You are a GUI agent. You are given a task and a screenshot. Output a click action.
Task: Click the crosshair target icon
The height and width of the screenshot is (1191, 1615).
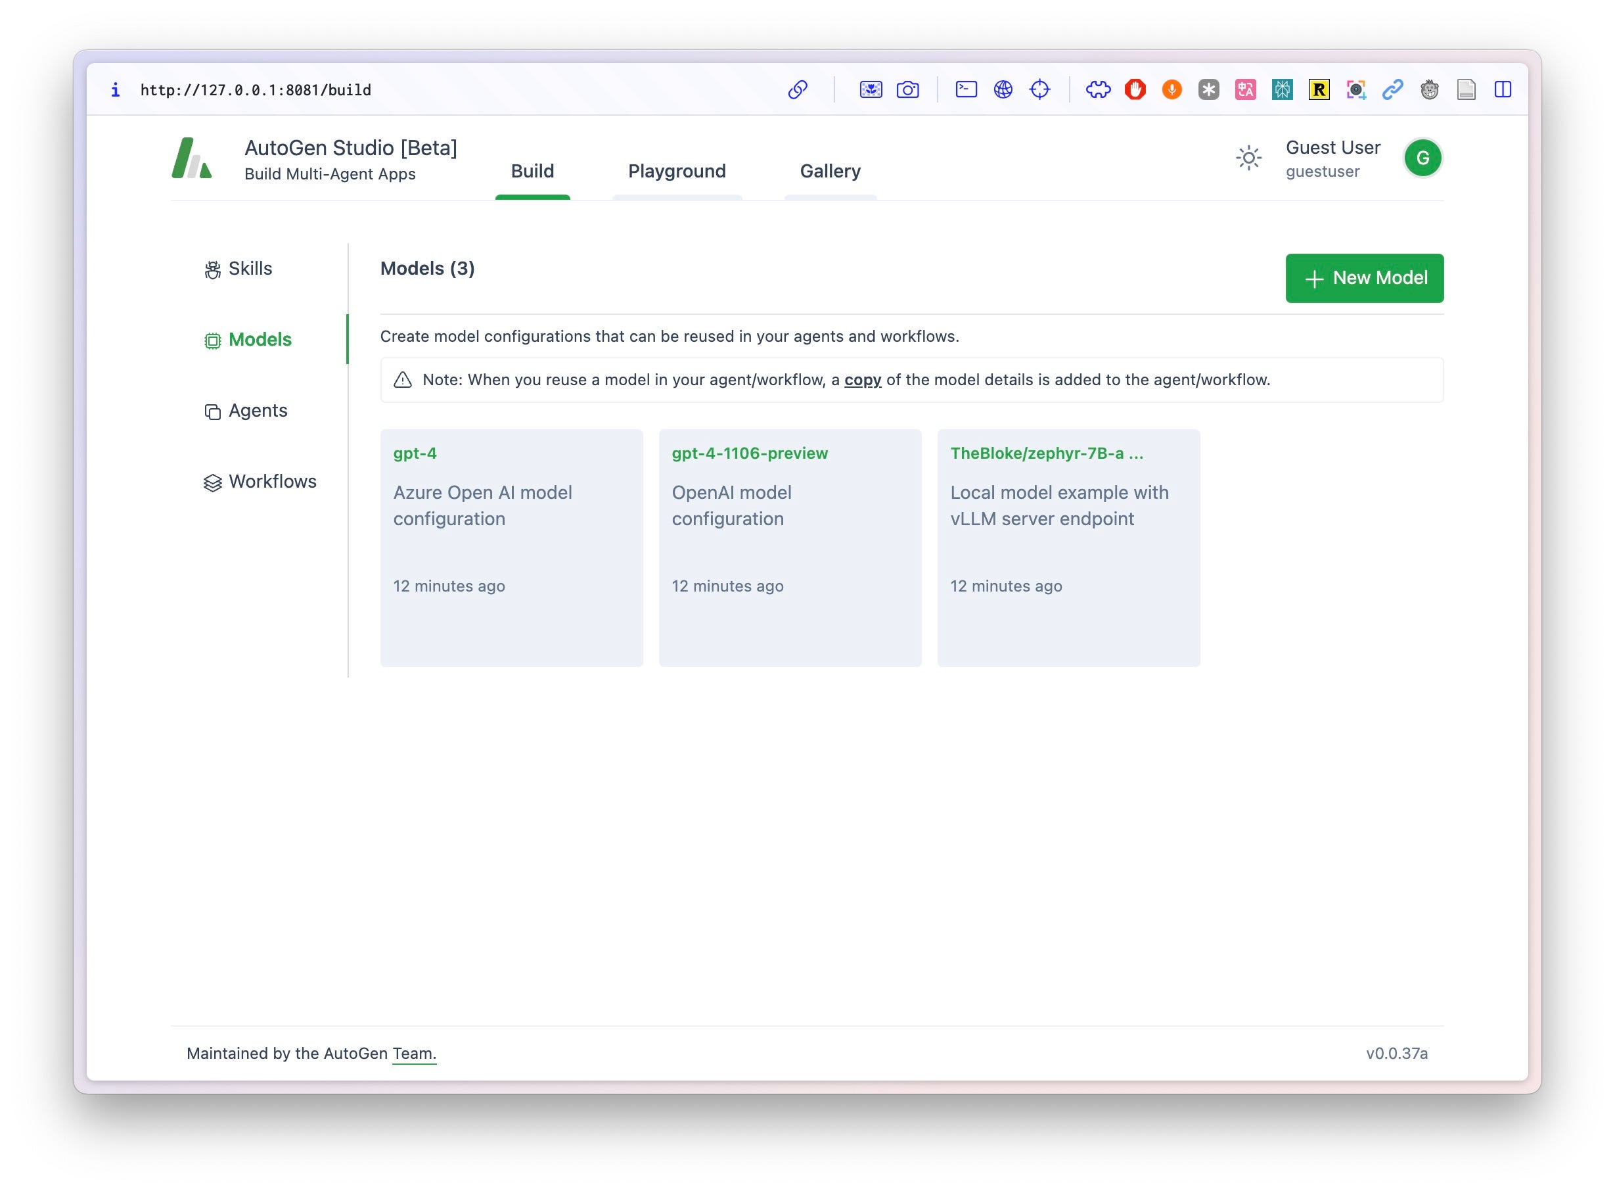tap(1039, 89)
